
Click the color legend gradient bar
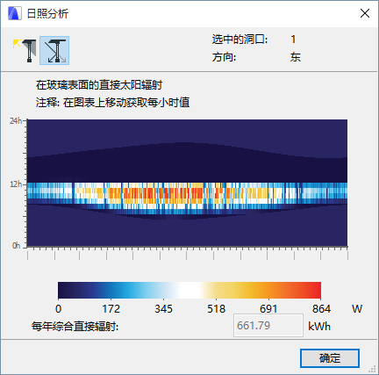pyautogui.click(x=189, y=290)
